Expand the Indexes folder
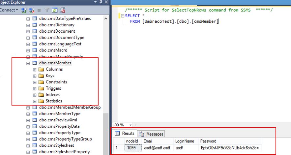The image size is (291, 155). [x=35, y=95]
